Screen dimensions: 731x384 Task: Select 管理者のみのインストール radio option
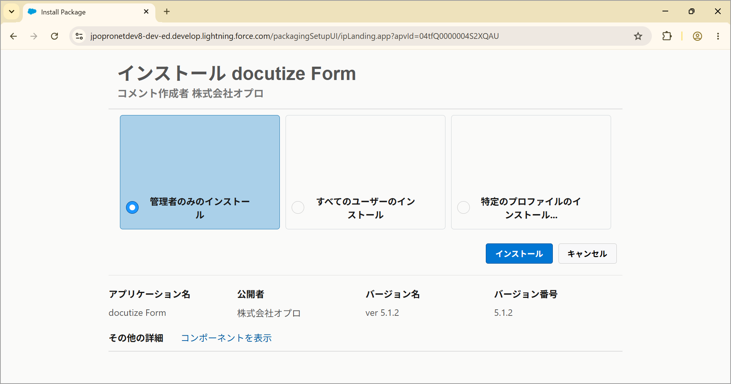point(132,208)
